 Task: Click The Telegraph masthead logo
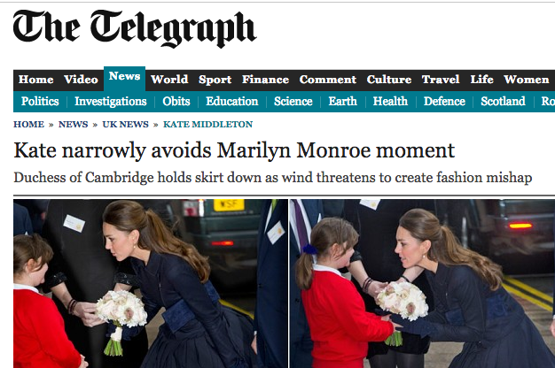[x=135, y=29]
